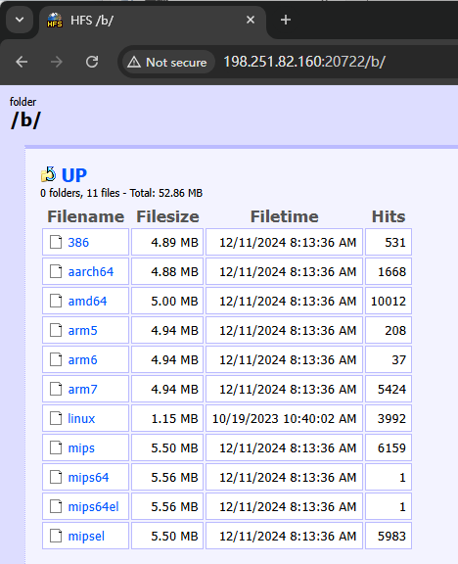Click the address bar URL
This screenshot has height=564, width=458.
click(304, 62)
